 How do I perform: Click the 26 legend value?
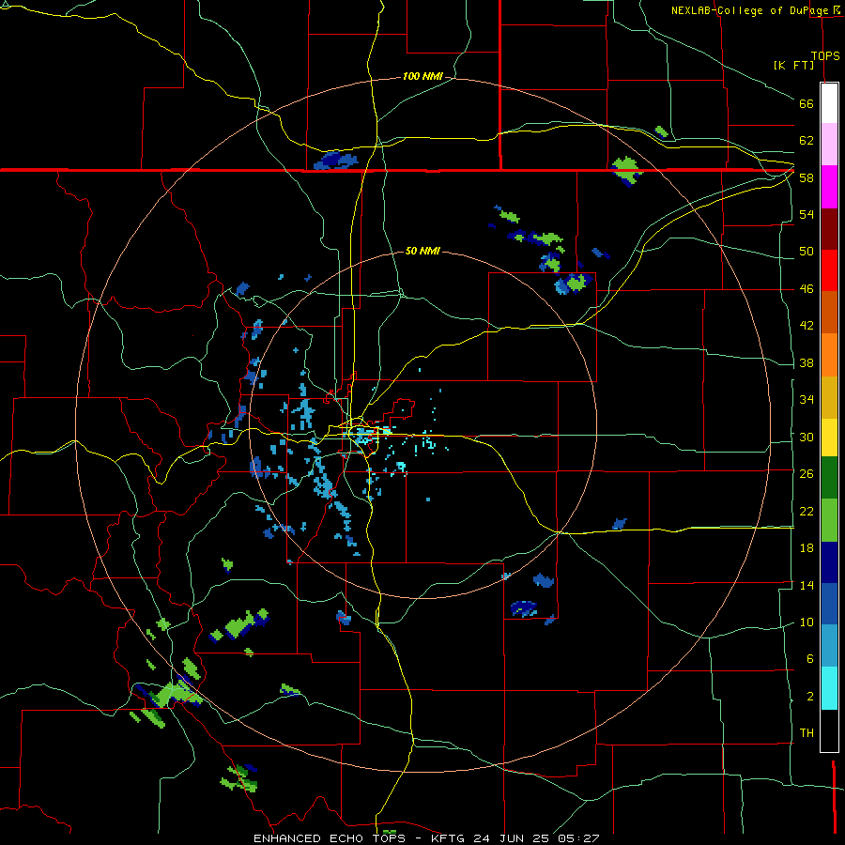click(807, 474)
